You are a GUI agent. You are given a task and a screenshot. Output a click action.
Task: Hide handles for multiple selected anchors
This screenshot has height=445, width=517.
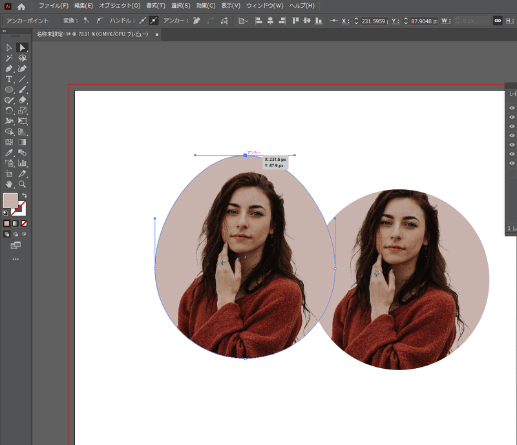tap(153, 21)
